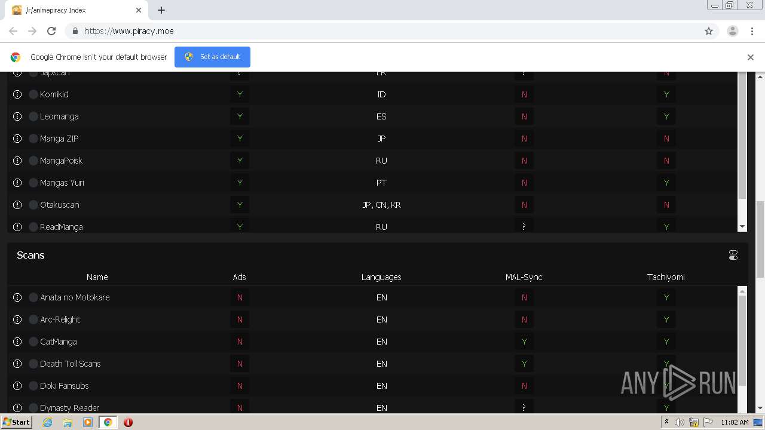This screenshot has width=765, height=430.
Task: Click volume speaker tray icon
Action: [680, 422]
